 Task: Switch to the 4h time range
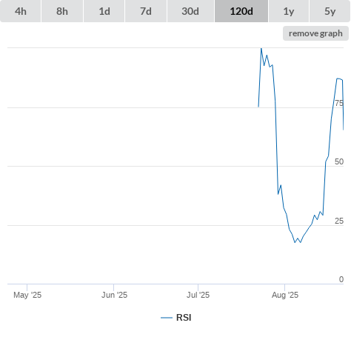pyautogui.click(x=21, y=11)
